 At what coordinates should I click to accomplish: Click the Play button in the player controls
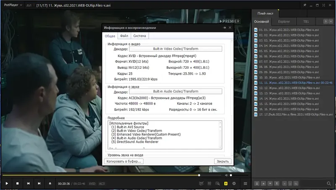tap(7, 183)
